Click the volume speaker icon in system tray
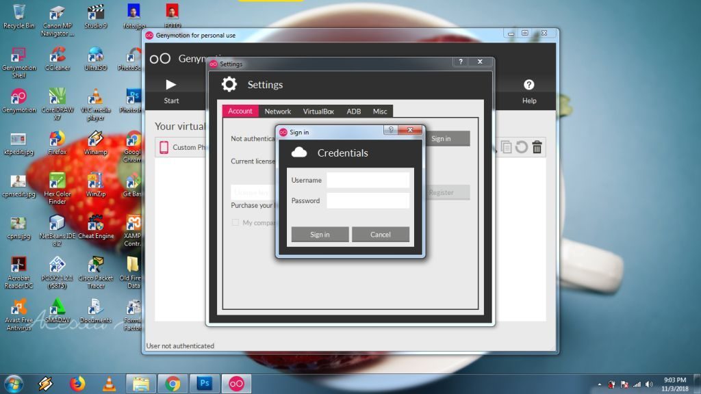 (648, 384)
